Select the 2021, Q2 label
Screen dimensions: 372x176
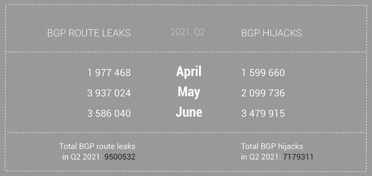pos(188,33)
